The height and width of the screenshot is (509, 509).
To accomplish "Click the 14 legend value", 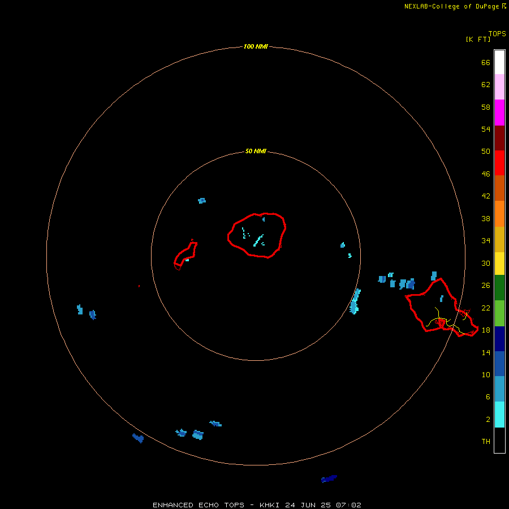I will click(x=486, y=352).
